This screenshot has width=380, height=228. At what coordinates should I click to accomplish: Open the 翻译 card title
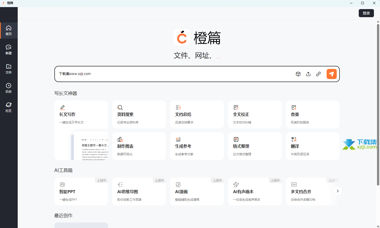(x=295, y=146)
